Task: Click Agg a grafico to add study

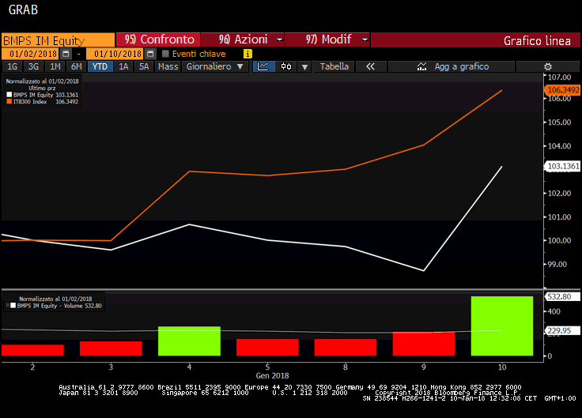Action: (x=454, y=67)
